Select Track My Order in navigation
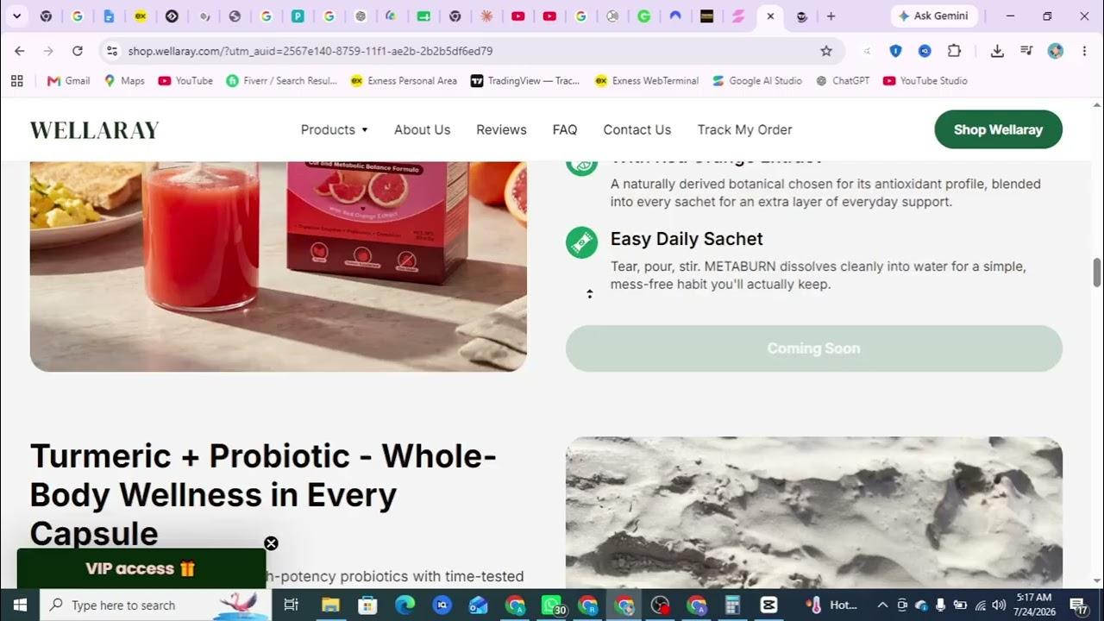Viewport: 1104px width, 621px height. (x=744, y=129)
